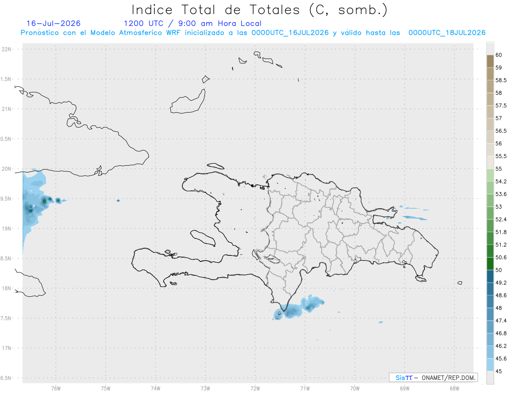
Task: Click the colorbar value "50.6"
Action: tap(501, 257)
